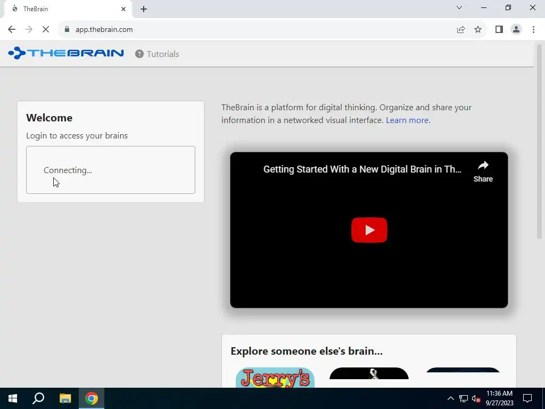This screenshot has height=409, width=545.
Task: Click TheBrain logo in the header
Action: [65, 53]
